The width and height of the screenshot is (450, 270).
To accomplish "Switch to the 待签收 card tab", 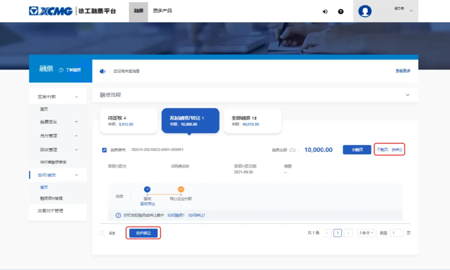I will [x=129, y=121].
